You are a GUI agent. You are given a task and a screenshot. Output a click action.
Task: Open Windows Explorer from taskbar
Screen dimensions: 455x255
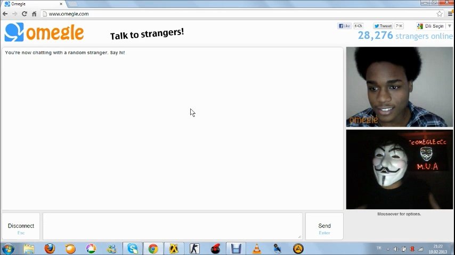(x=29, y=249)
